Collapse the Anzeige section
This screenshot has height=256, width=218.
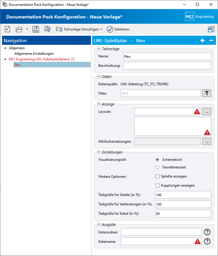click(x=99, y=104)
